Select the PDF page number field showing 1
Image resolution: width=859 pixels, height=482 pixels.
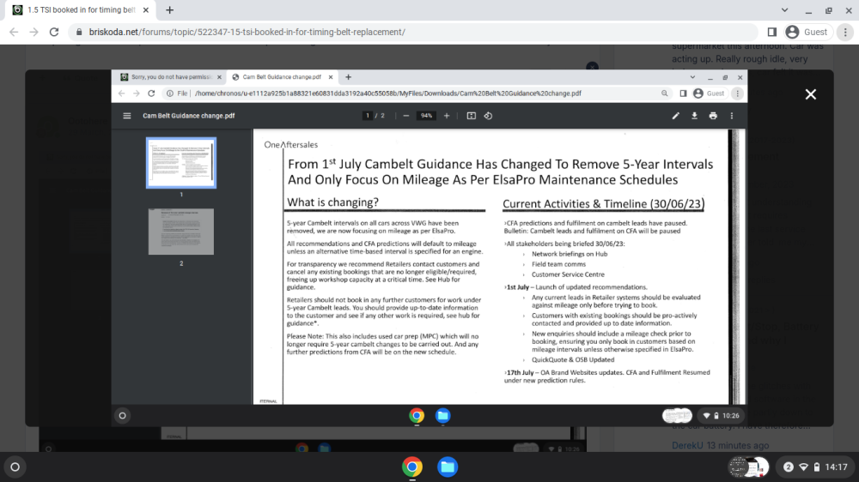368,116
